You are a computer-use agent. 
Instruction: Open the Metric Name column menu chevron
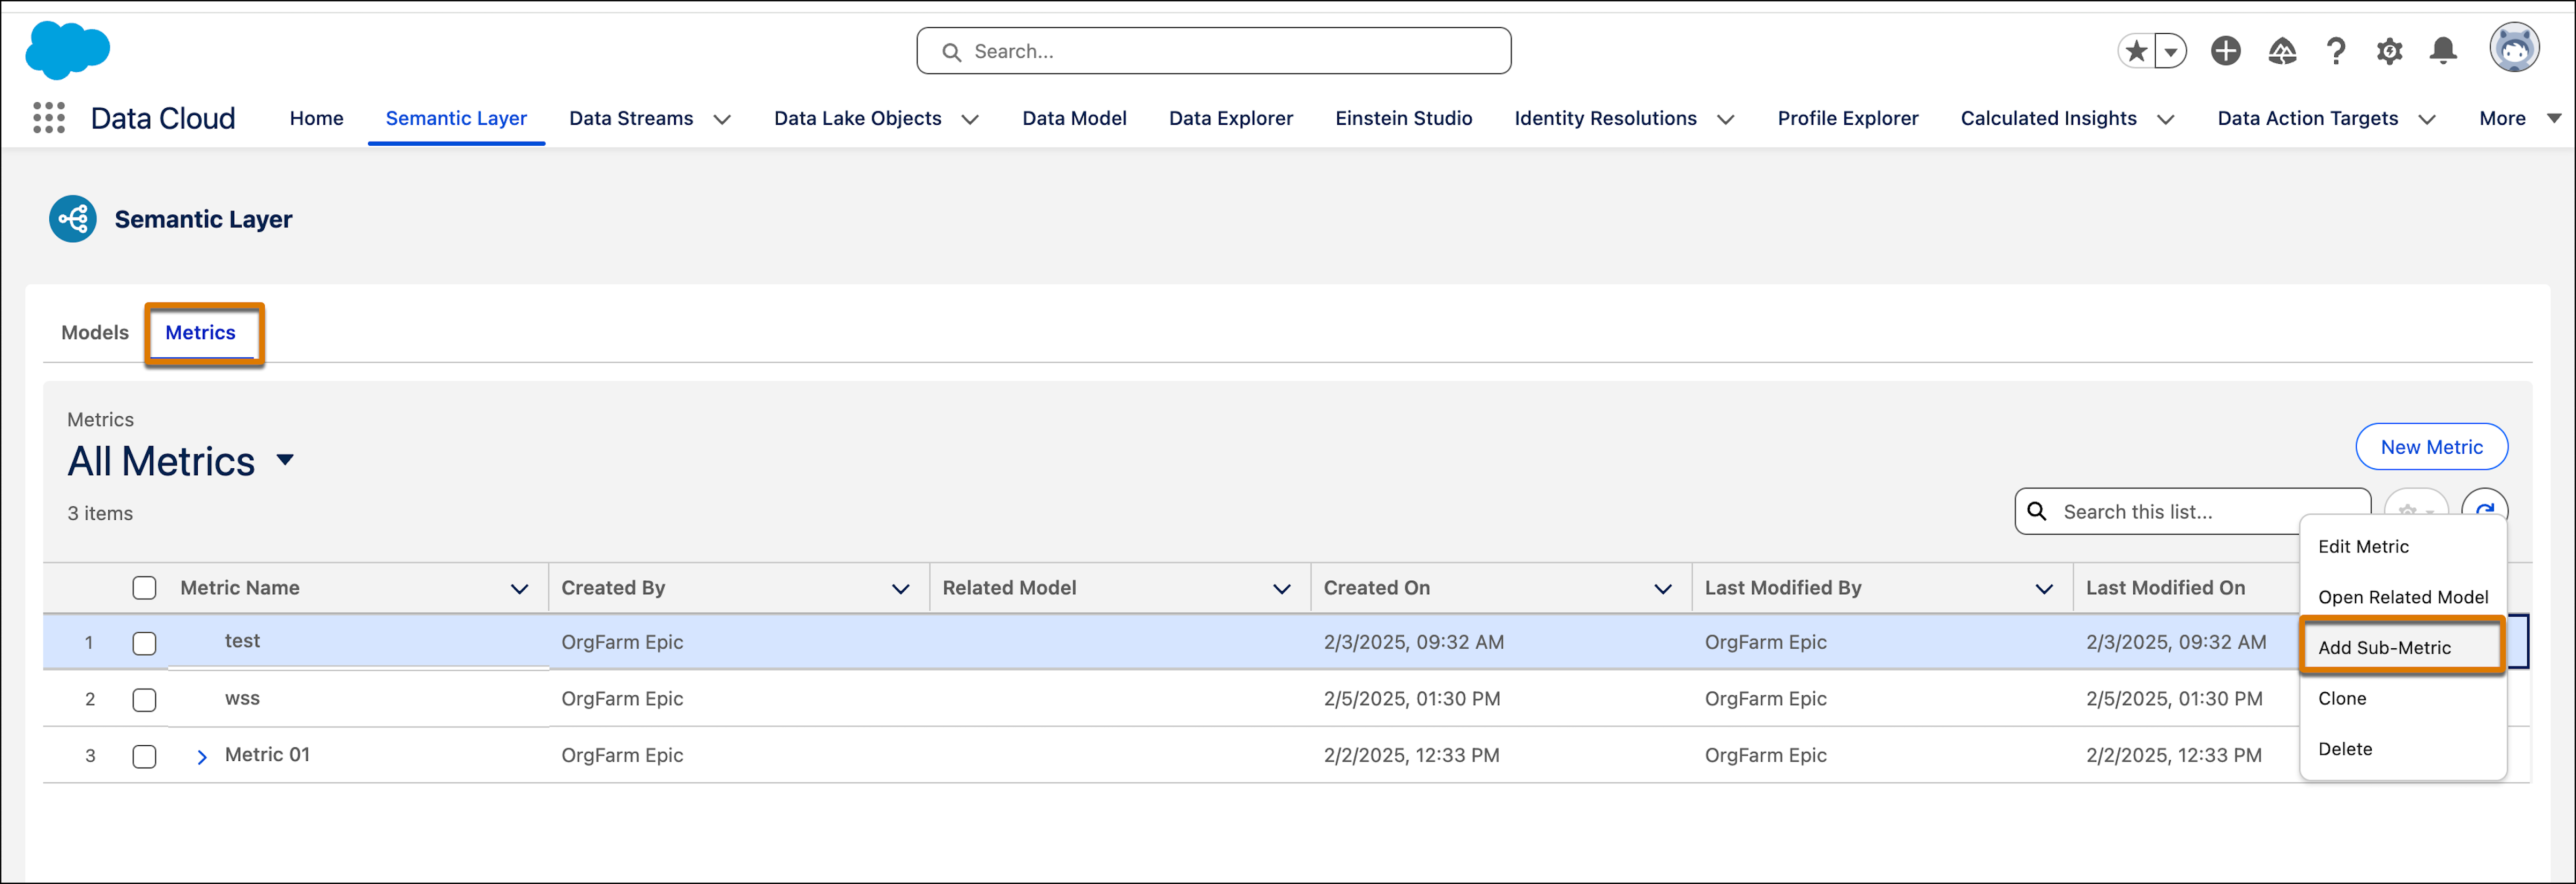pyautogui.click(x=520, y=589)
